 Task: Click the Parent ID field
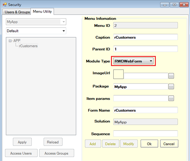pos(145,49)
